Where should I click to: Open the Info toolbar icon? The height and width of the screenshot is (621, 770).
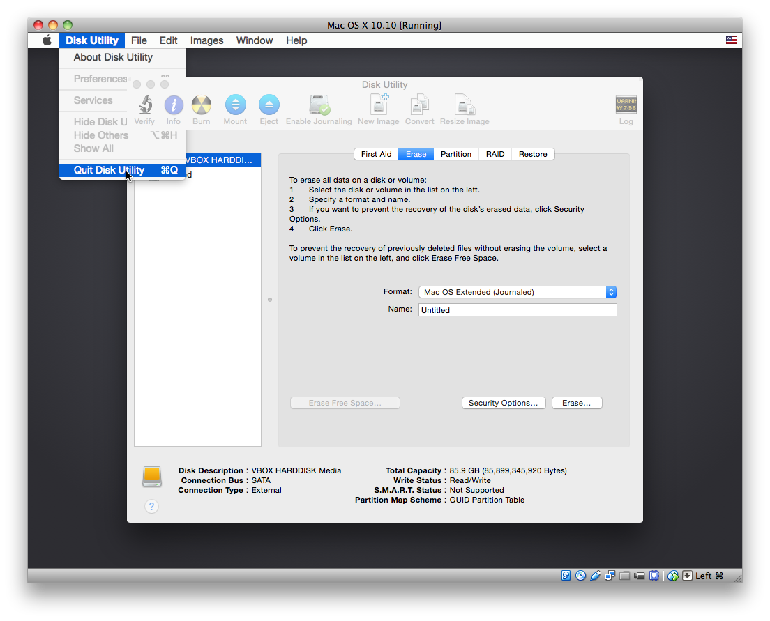coord(174,105)
